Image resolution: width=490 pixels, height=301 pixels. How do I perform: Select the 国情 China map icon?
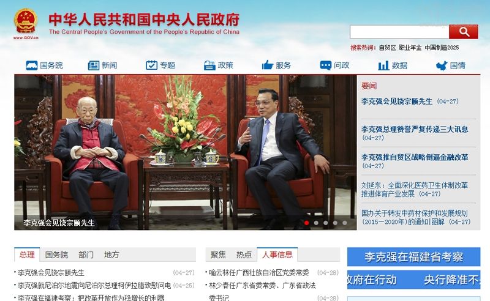tap(442, 65)
